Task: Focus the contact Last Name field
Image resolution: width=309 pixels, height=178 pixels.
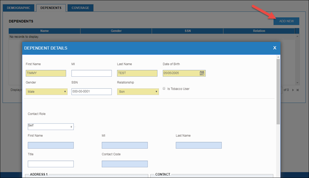Action: pos(199,145)
